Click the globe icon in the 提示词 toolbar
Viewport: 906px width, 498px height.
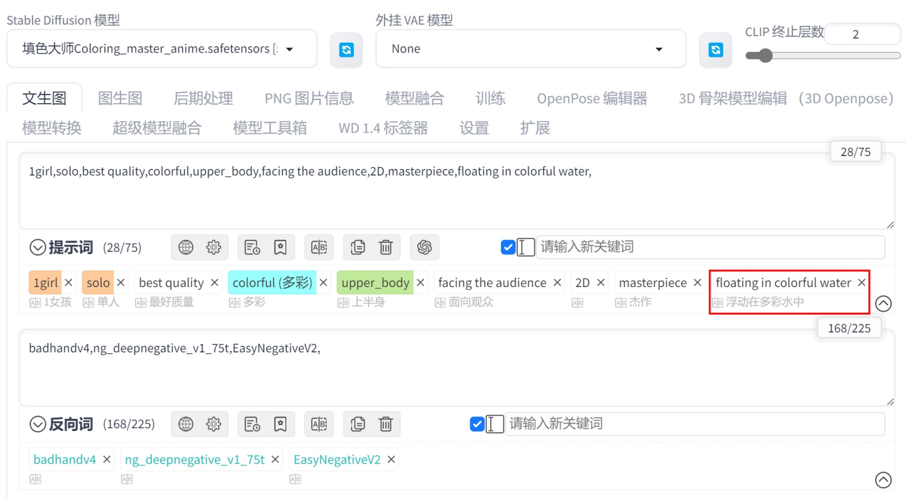coord(186,247)
